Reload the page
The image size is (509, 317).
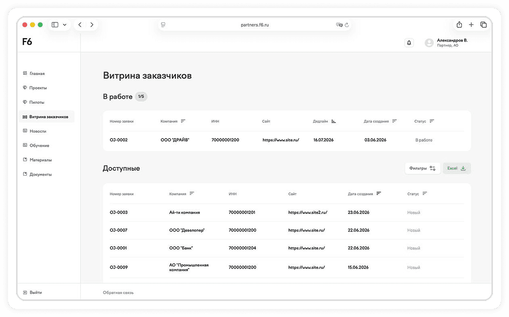[347, 25]
